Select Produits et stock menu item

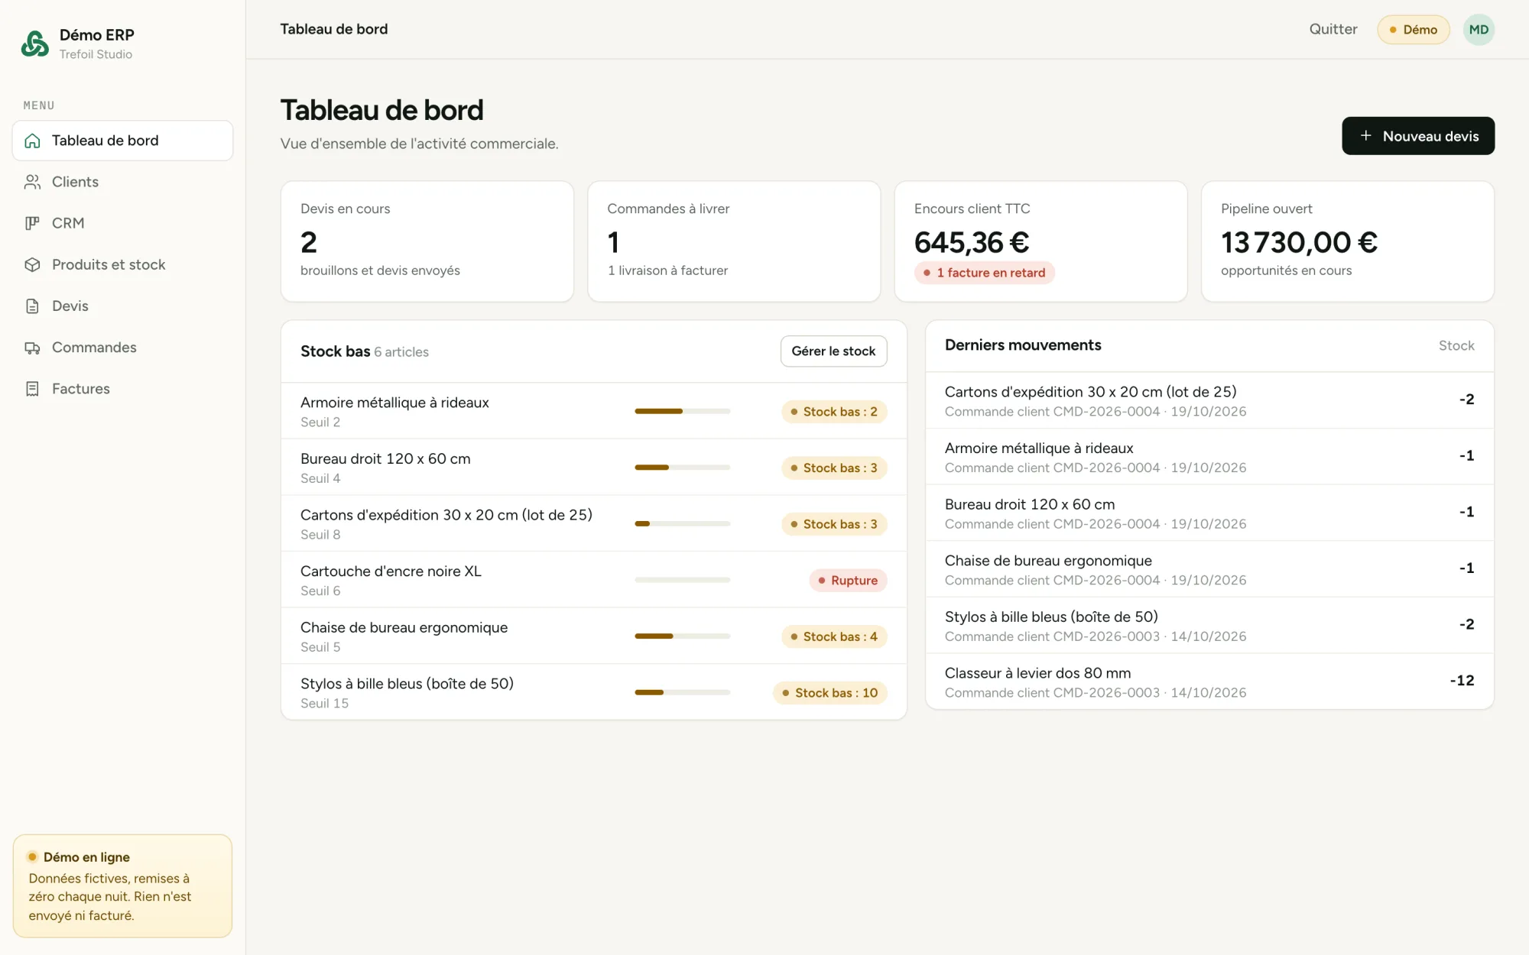tap(122, 264)
